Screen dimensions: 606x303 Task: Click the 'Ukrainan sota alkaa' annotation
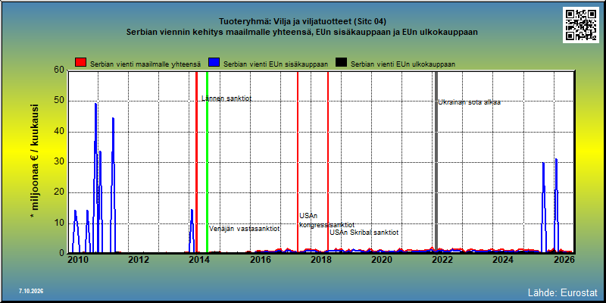point(469,102)
